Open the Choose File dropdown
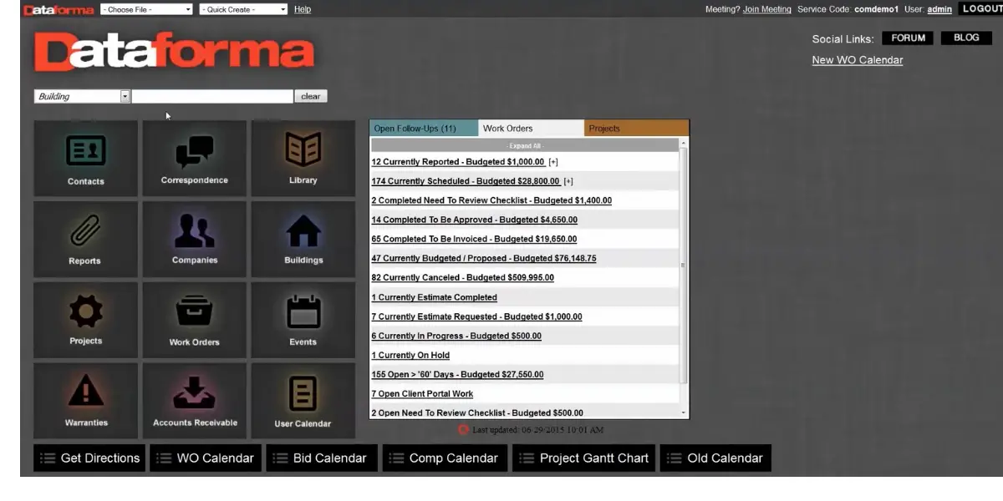This screenshot has width=1003, height=501. [x=146, y=9]
